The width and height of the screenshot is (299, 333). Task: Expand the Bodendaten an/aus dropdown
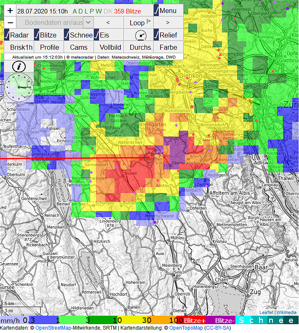click(88, 23)
